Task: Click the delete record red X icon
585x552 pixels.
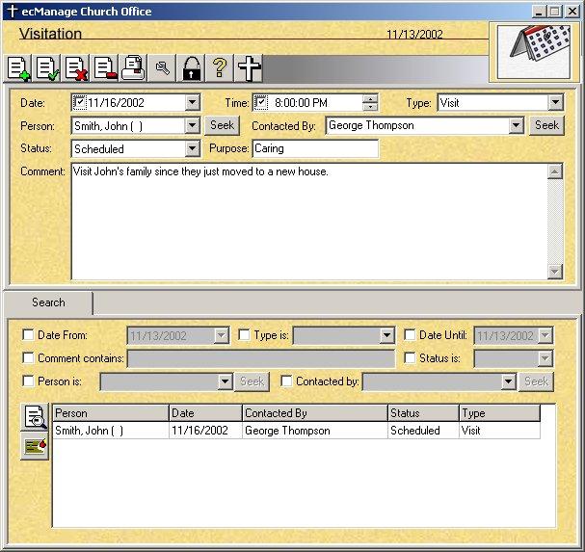Action: click(x=76, y=68)
